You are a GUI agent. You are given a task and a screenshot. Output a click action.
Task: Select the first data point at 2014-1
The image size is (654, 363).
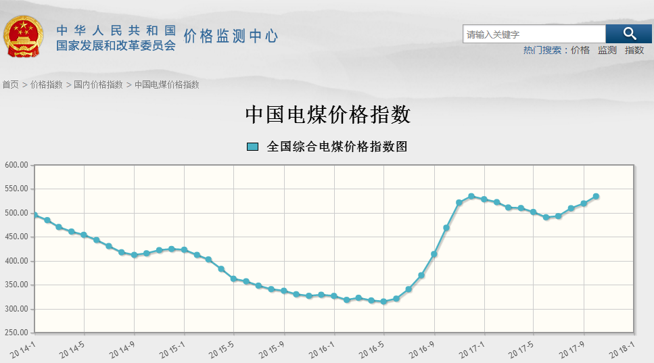click(x=34, y=215)
